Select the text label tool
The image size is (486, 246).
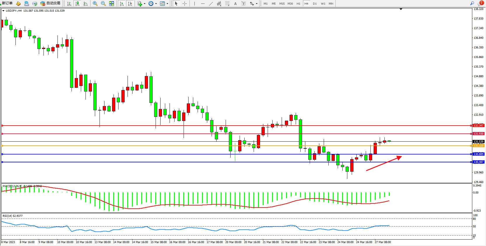point(244,3)
